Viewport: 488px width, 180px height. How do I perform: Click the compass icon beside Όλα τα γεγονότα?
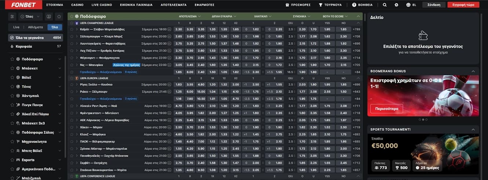pyautogui.click(x=12, y=37)
